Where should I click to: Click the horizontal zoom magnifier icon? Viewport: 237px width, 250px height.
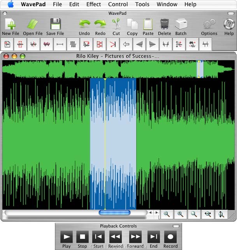click(x=208, y=214)
